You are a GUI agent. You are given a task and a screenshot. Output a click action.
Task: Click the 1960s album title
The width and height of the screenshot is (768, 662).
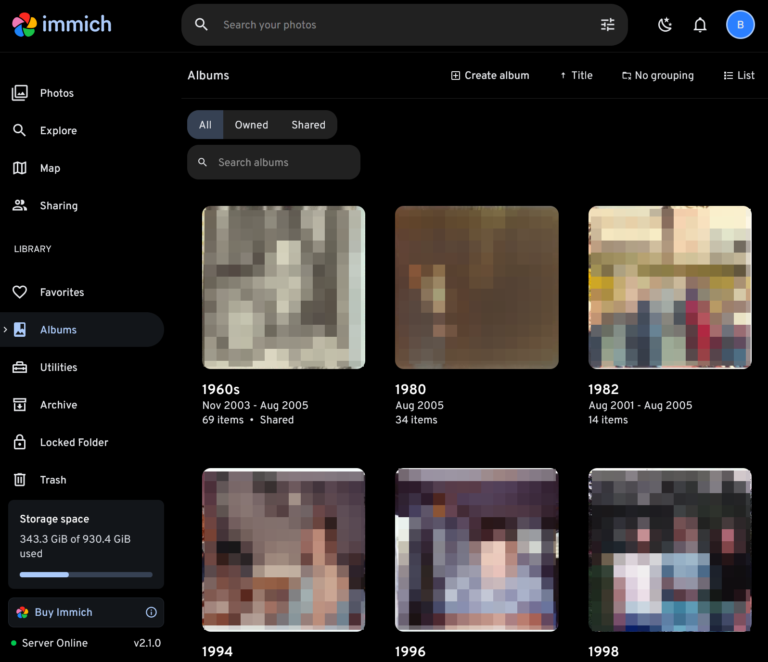pos(221,389)
